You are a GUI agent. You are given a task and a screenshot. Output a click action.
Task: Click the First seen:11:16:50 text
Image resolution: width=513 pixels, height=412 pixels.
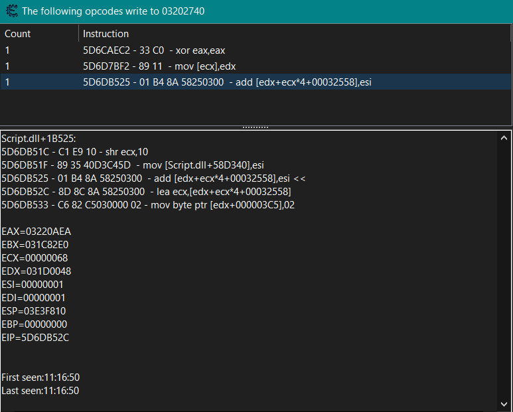click(40, 378)
